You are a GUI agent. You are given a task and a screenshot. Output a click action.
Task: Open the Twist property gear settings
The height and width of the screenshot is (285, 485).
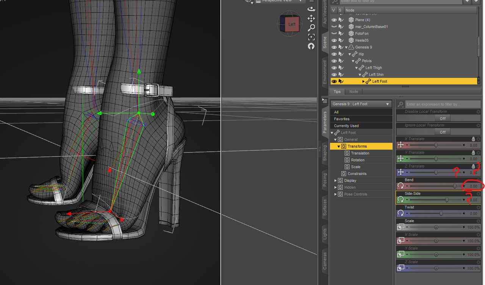tap(479, 207)
